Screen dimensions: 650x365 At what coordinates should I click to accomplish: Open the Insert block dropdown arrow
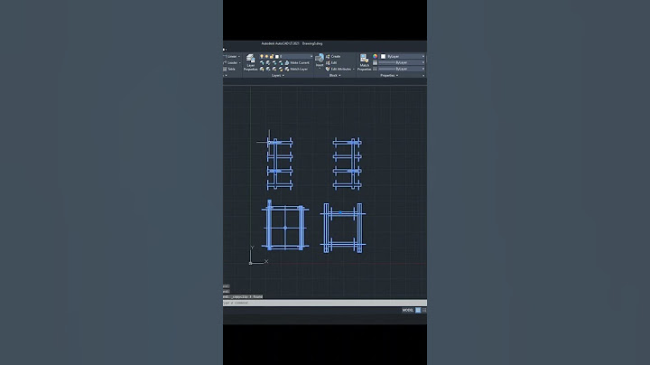coord(320,69)
